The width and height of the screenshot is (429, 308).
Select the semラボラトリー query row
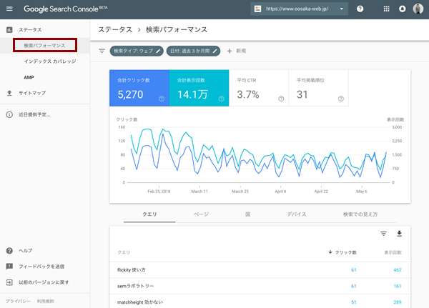(x=260, y=286)
